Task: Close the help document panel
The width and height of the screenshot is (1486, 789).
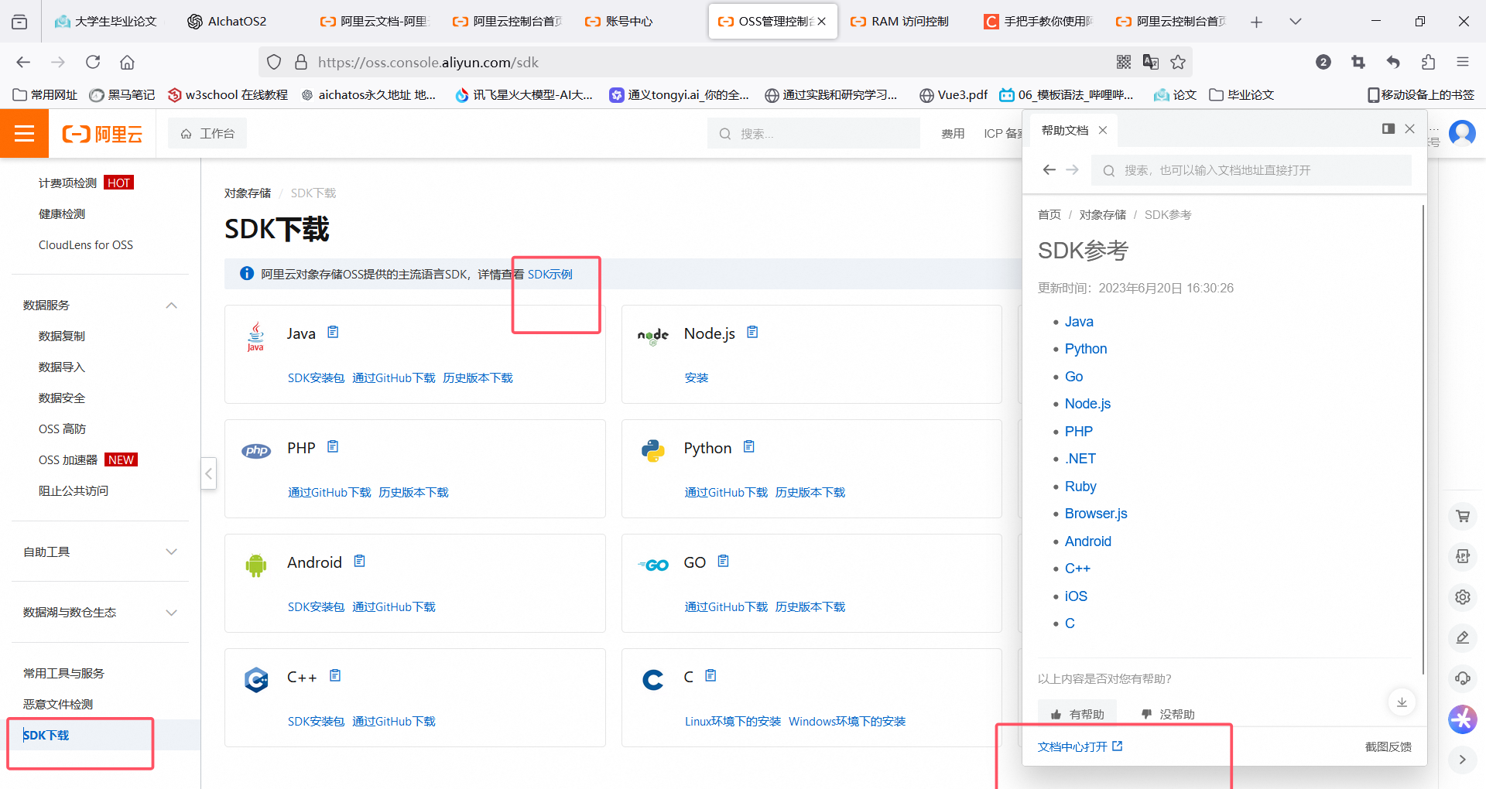Action: (1410, 129)
